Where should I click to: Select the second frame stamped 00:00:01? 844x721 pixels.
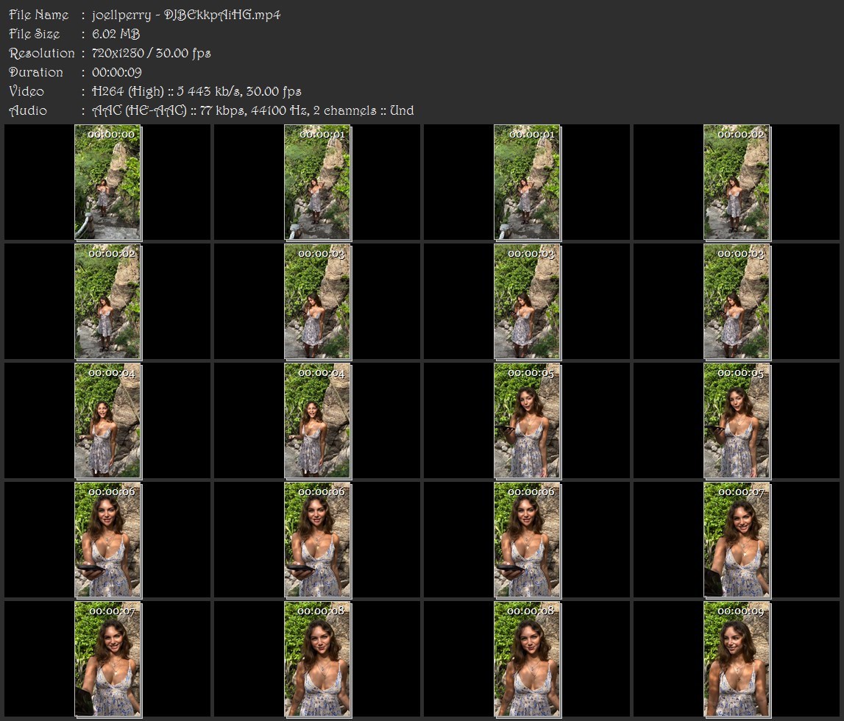527,182
